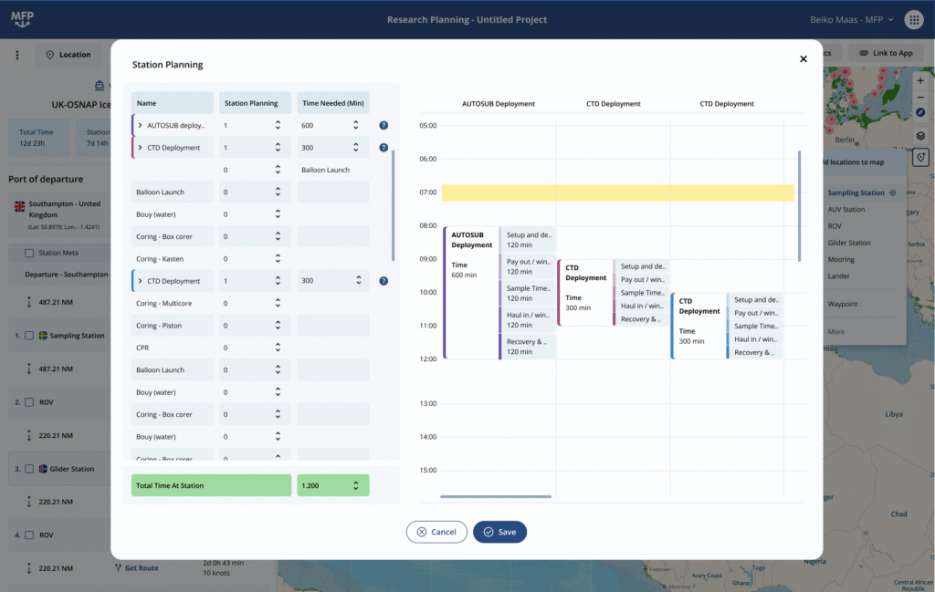Enable the Sampling Station checkbox
Image resolution: width=935 pixels, height=592 pixels.
[27, 335]
